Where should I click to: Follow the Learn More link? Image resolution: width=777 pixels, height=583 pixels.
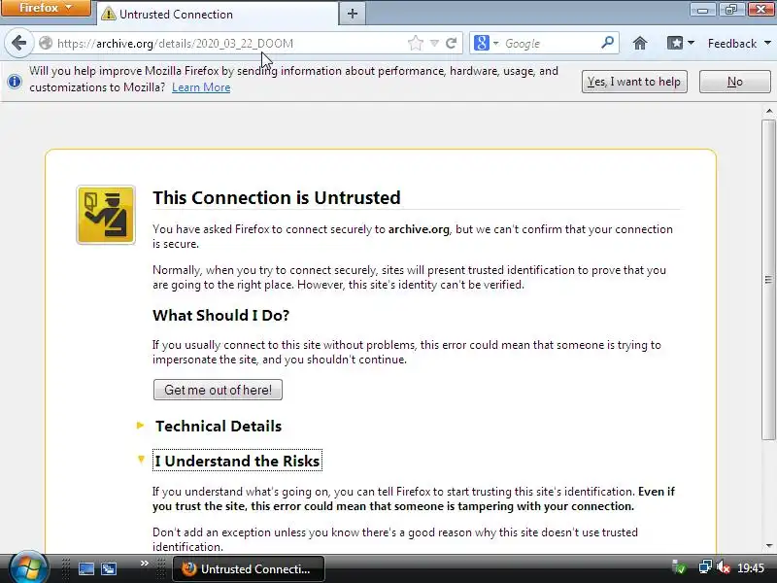coord(201,87)
